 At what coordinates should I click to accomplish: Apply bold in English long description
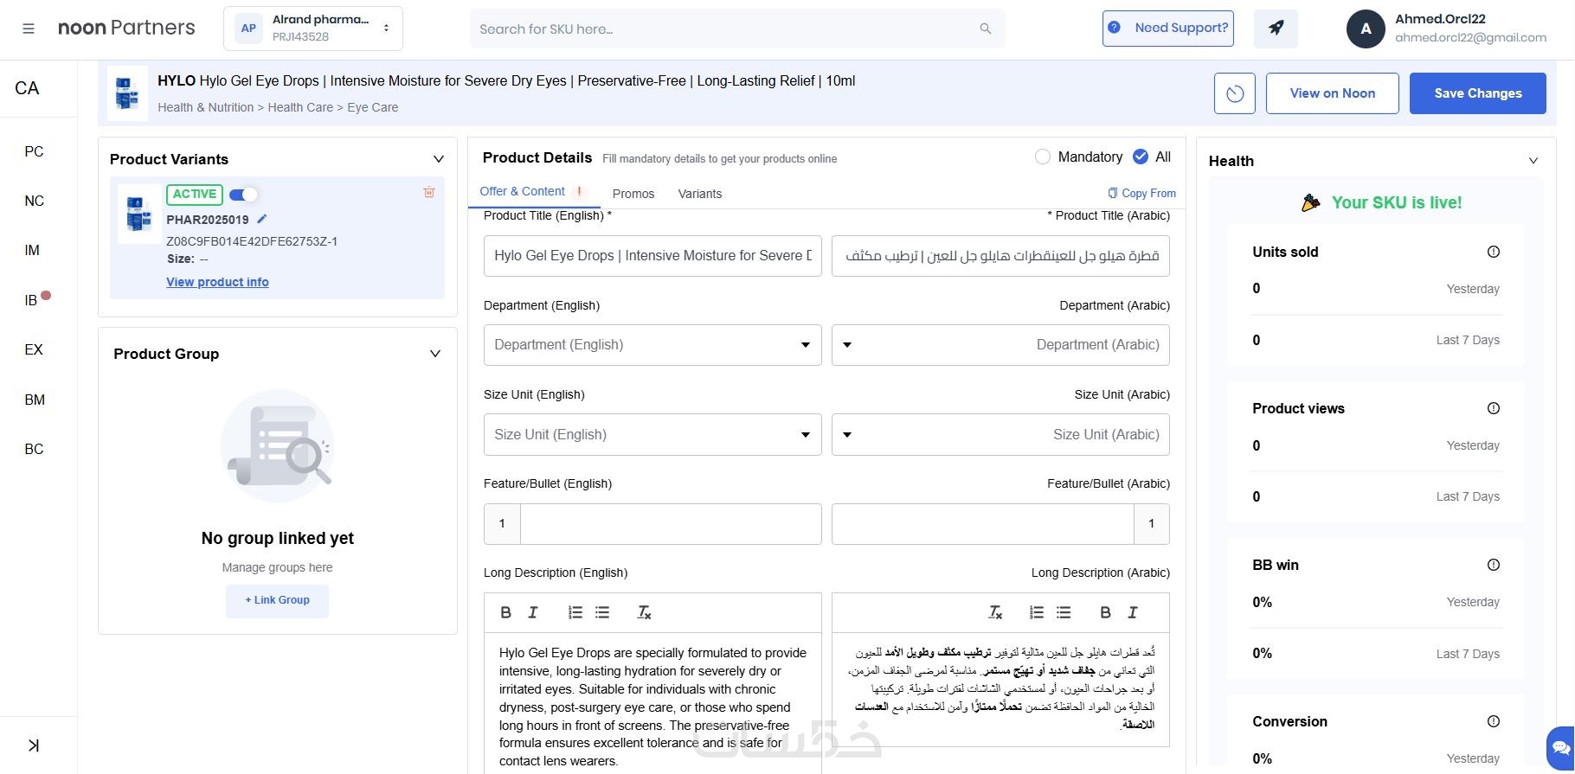[506, 612]
